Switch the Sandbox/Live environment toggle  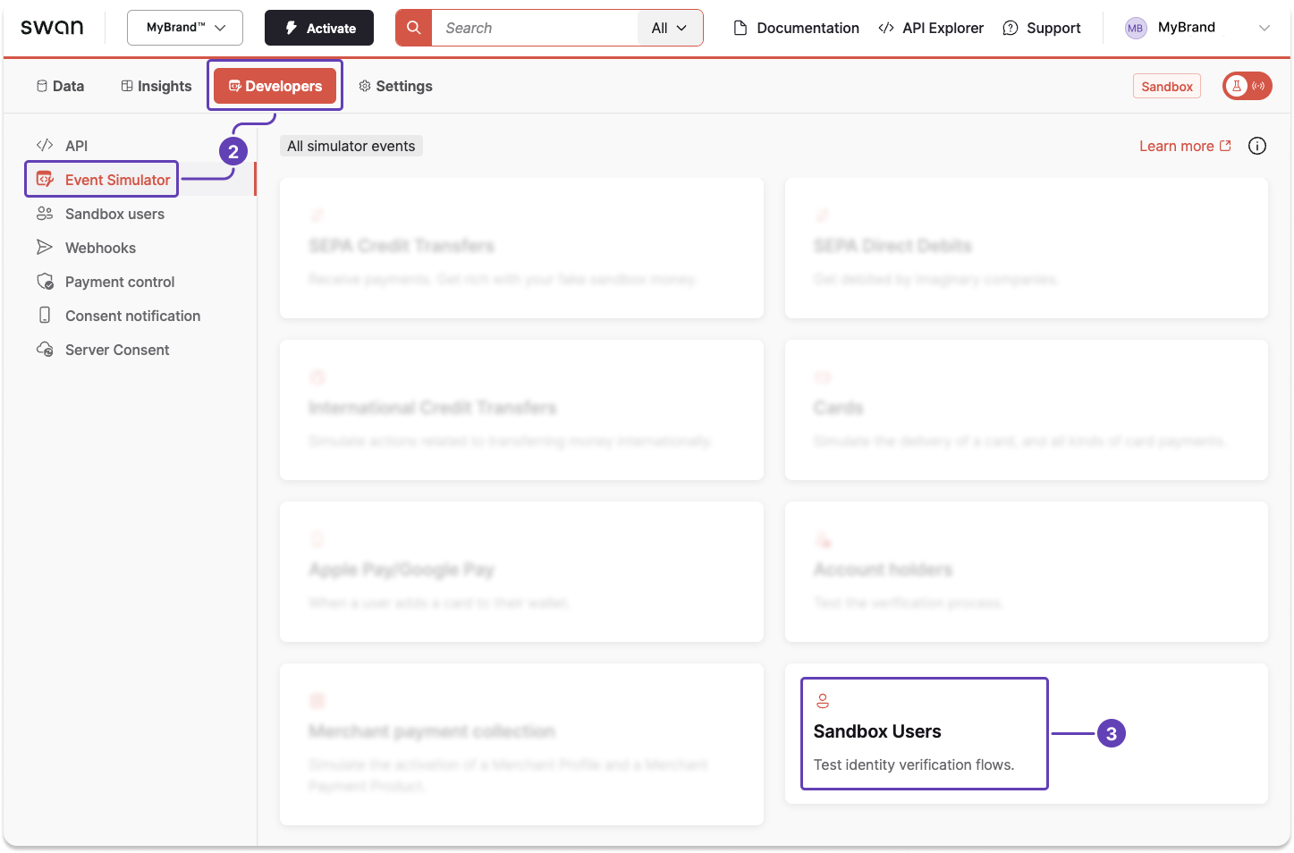click(1247, 86)
